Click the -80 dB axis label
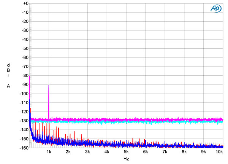This screenshot has width=228, height=164. tap(25, 76)
